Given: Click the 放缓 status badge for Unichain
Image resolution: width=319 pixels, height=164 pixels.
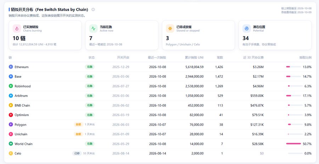Looking at the screenshot, I should pos(79,134).
